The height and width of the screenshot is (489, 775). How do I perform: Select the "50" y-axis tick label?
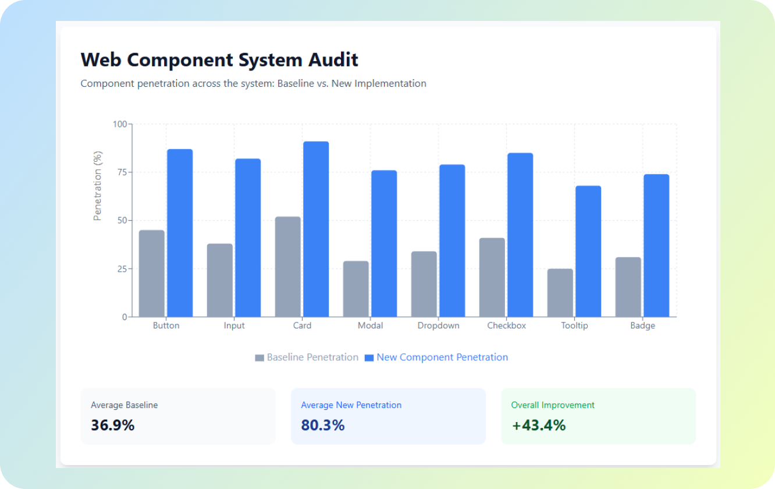[122, 221]
